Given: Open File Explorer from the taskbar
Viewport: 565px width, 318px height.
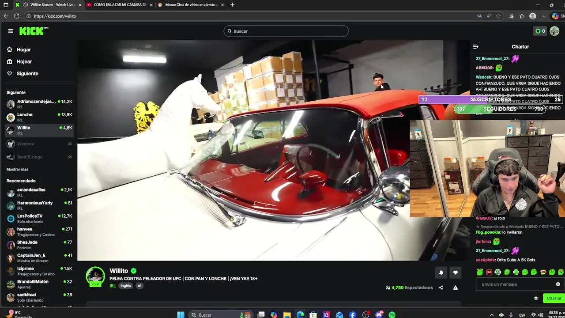Looking at the screenshot, I should (x=287, y=314).
